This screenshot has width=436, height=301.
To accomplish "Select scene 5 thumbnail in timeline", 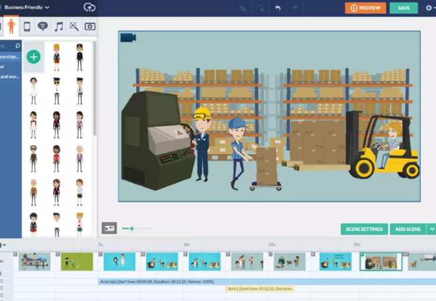I will pyautogui.click(x=205, y=262).
